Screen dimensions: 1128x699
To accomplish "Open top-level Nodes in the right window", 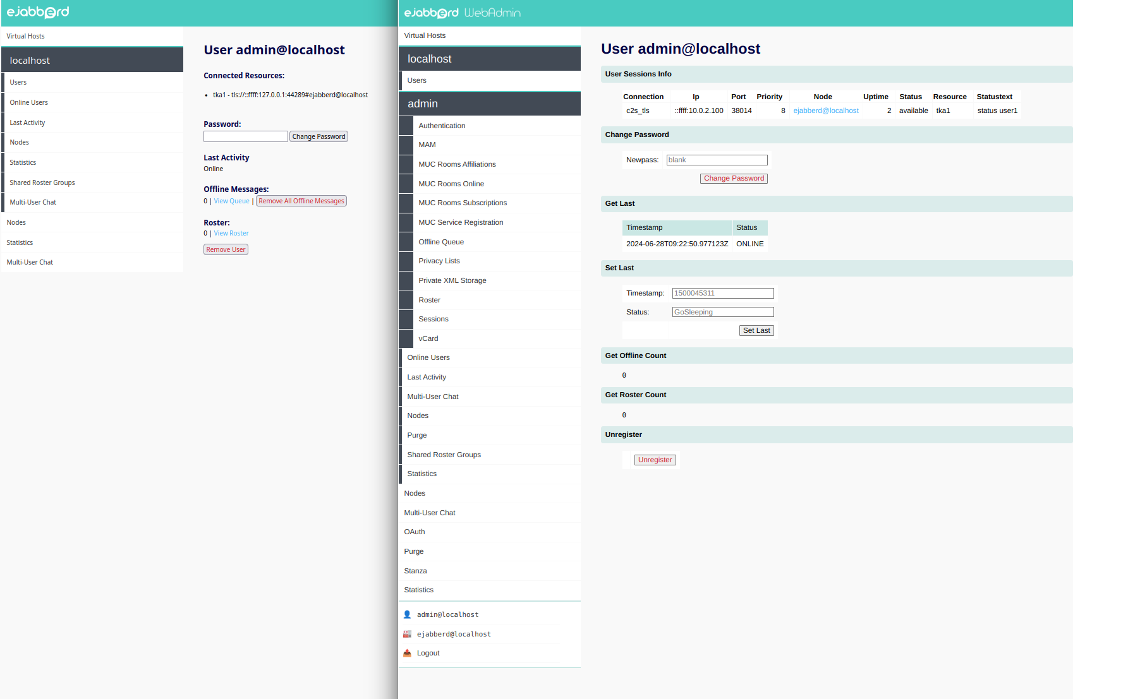I will click(415, 493).
